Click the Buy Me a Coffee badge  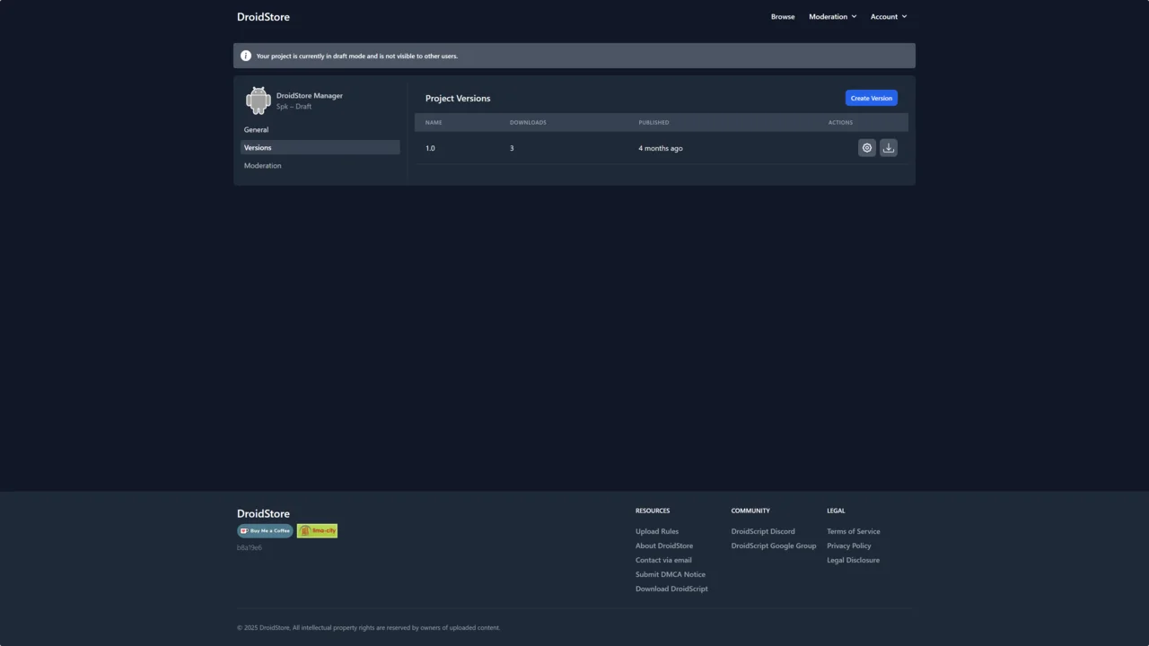[265, 531]
